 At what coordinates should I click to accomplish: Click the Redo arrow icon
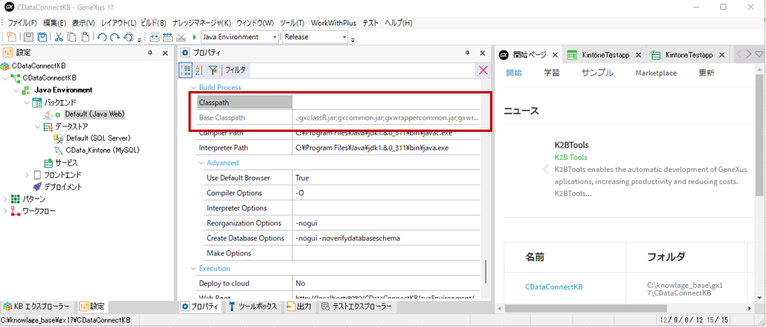(115, 37)
